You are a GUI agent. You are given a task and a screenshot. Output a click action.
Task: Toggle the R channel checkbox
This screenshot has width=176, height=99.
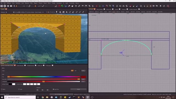pyautogui.click(x=37, y=90)
